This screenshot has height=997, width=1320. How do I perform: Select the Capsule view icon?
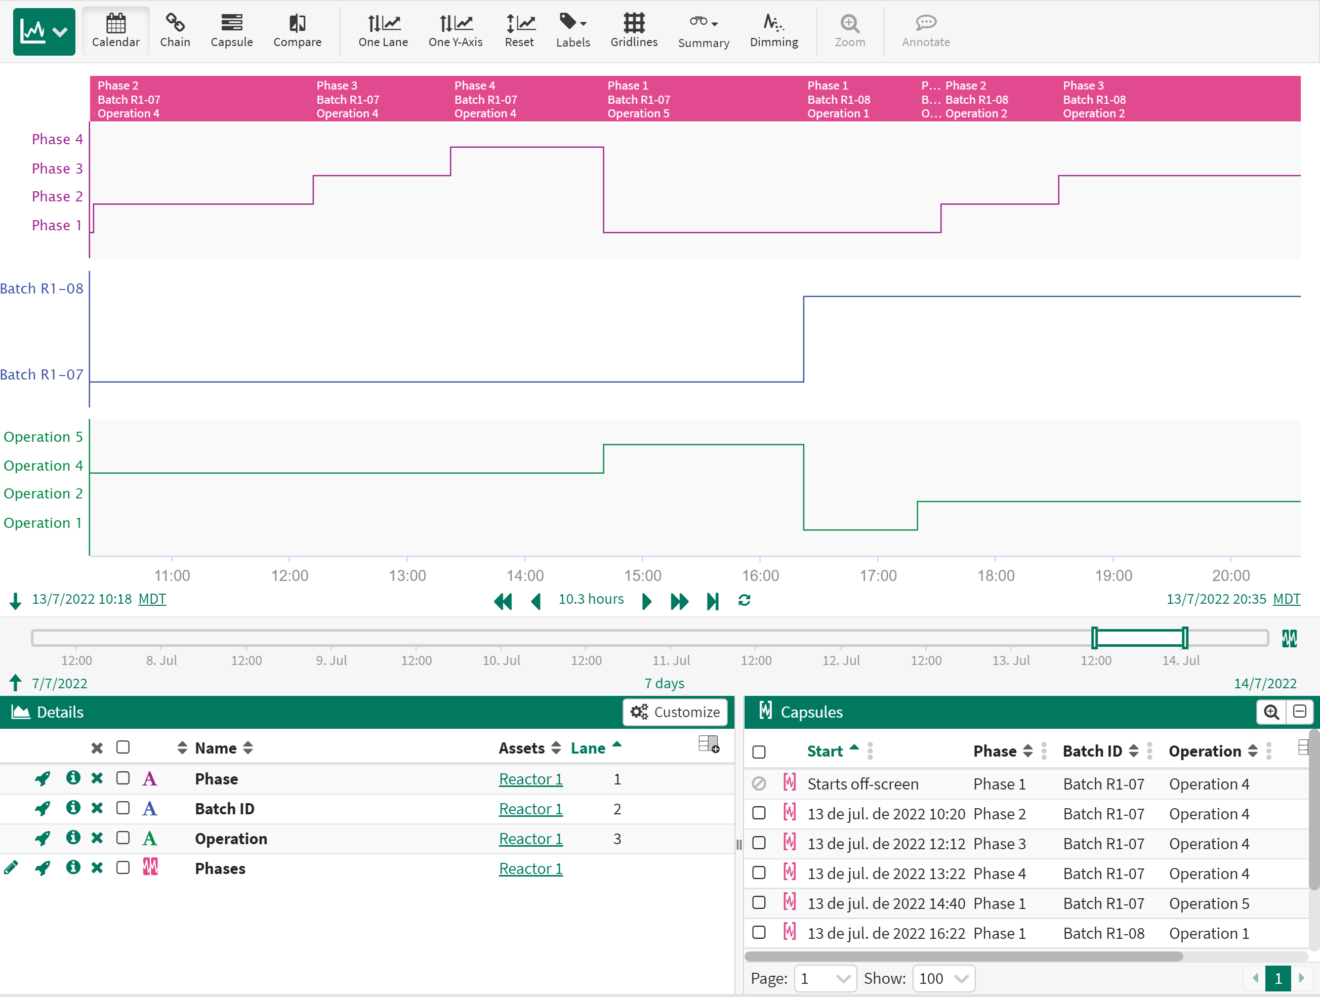coord(231,30)
